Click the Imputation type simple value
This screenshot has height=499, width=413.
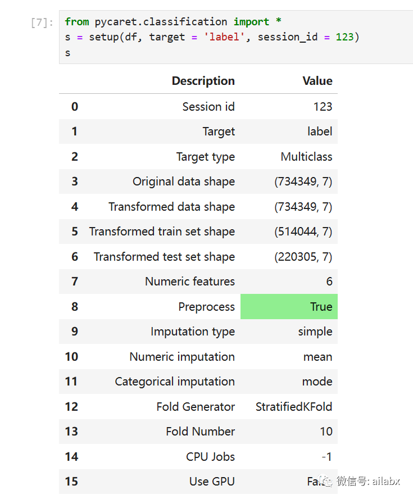[315, 332]
